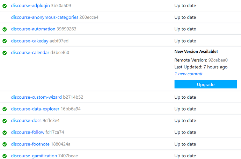Click commit hash 7407beae
The image size is (241, 159).
click(x=68, y=156)
